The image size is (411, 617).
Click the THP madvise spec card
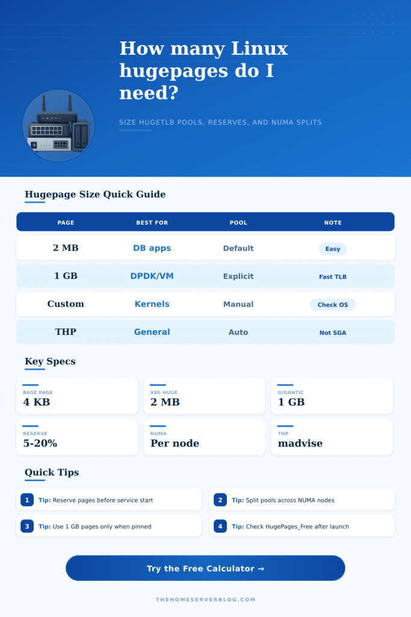tap(332, 437)
